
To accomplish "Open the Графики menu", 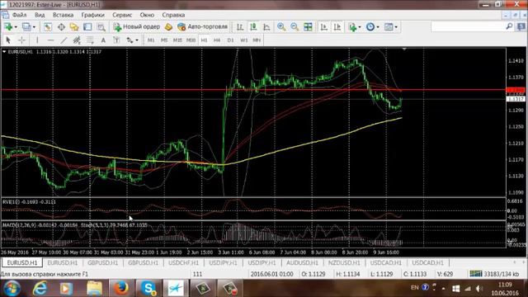I will point(93,15).
